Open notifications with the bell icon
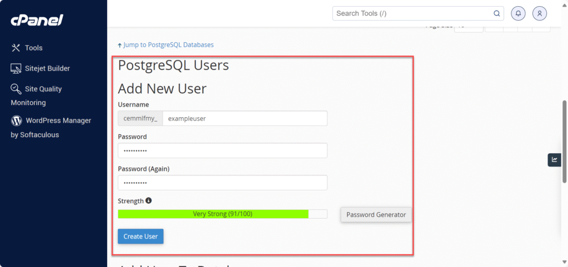 click(518, 13)
